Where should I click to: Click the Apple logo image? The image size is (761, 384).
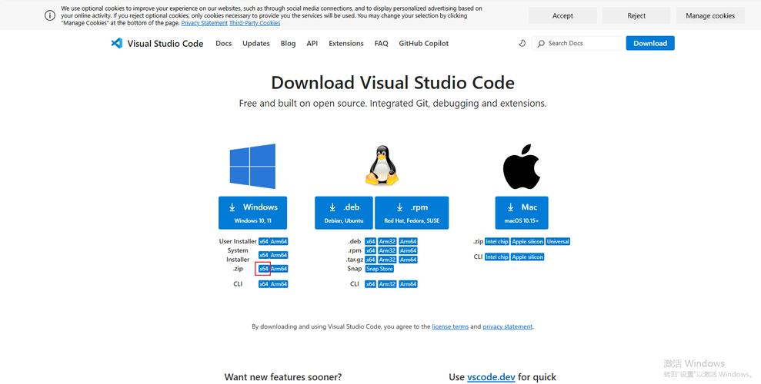click(521, 166)
